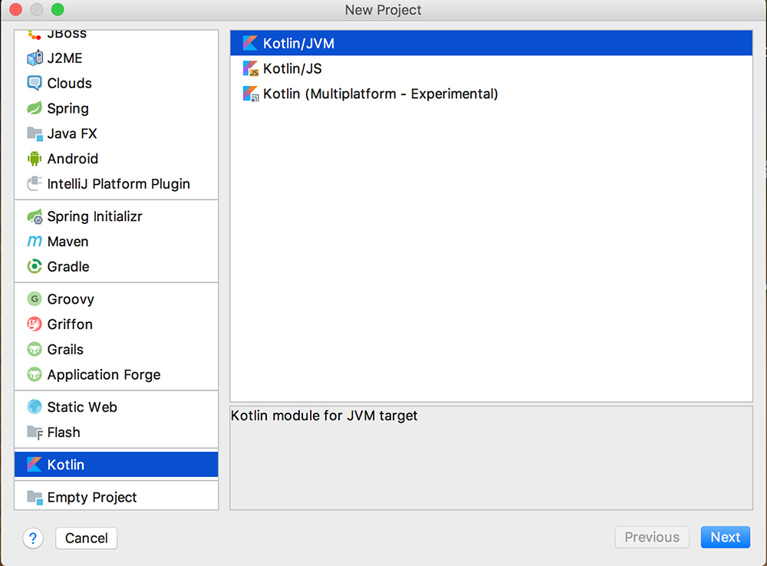This screenshot has width=767, height=566.
Task: Select the Maven build system icon
Action: tap(34, 242)
